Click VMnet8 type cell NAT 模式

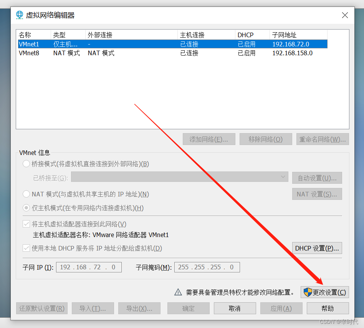coord(66,53)
